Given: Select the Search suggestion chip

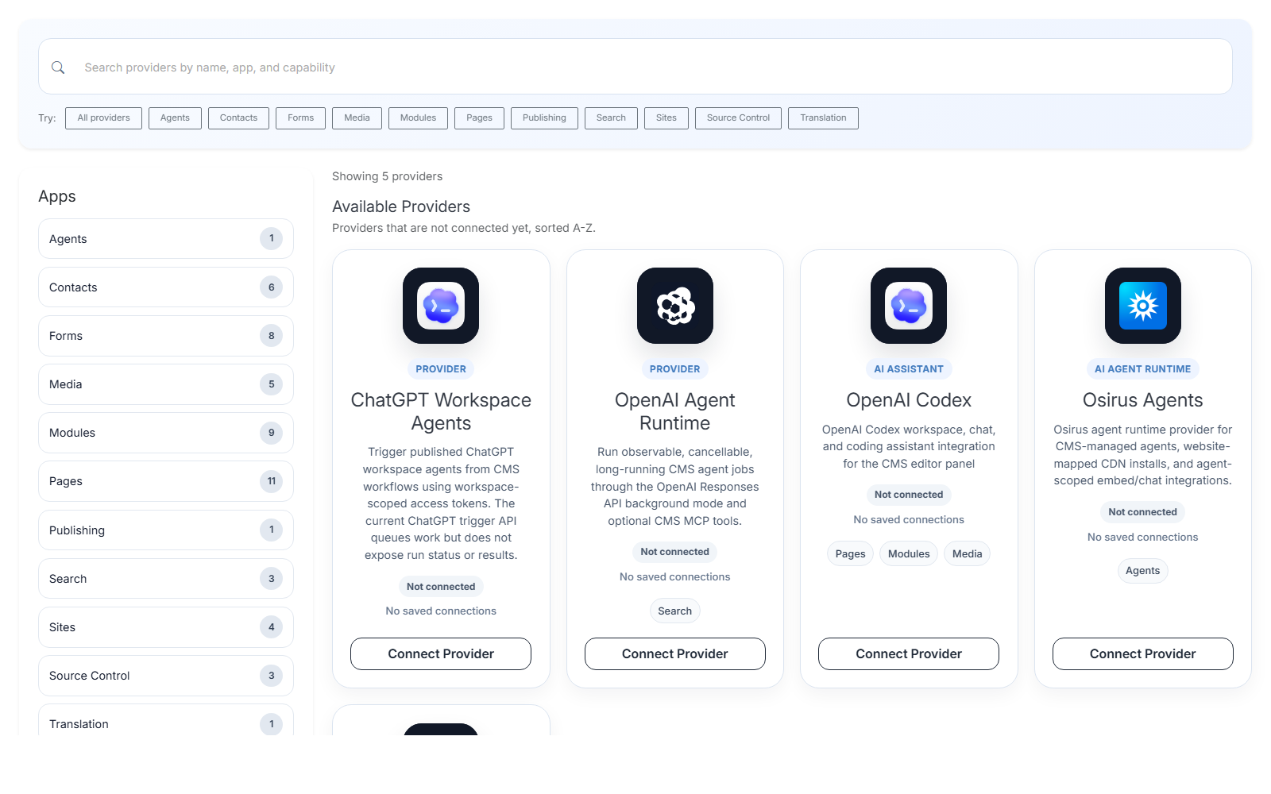Looking at the screenshot, I should point(611,118).
